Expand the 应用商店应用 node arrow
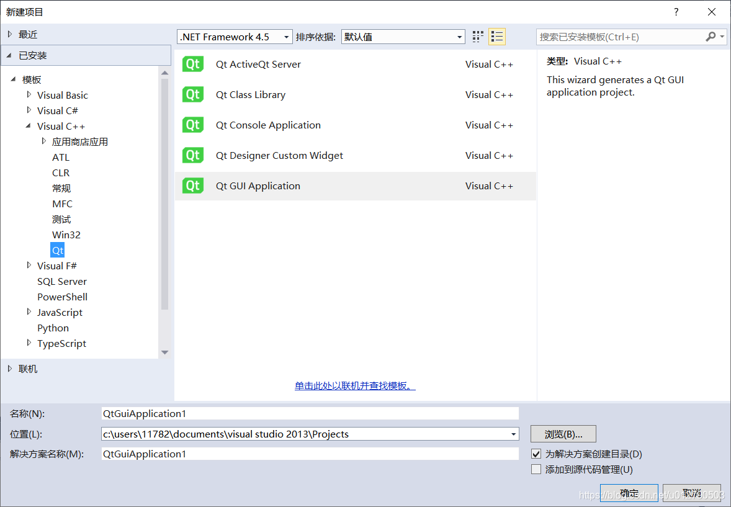 [x=44, y=141]
